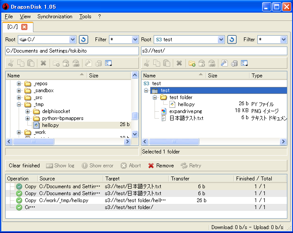Click Paste icon in left pane toolbar
Viewport: 293px width, 233px height.
click(31, 63)
